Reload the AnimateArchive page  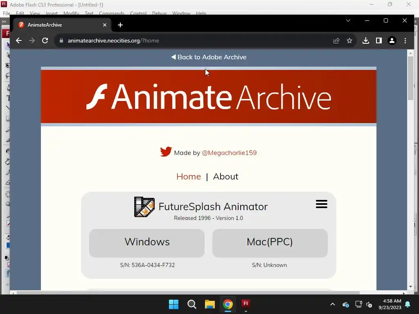(45, 40)
